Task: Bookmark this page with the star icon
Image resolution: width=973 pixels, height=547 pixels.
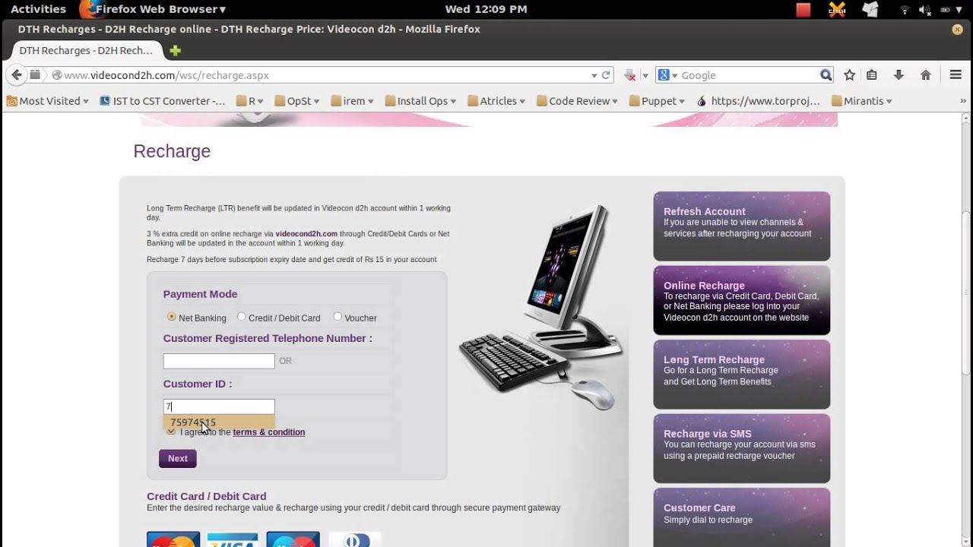Action: click(850, 75)
